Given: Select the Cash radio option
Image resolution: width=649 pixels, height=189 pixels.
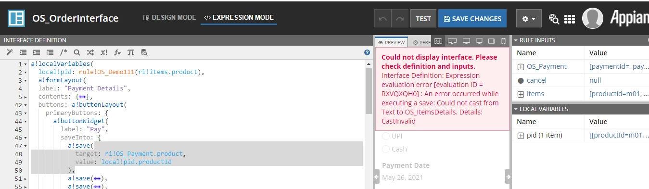Looking at the screenshot, I should click(x=386, y=149).
